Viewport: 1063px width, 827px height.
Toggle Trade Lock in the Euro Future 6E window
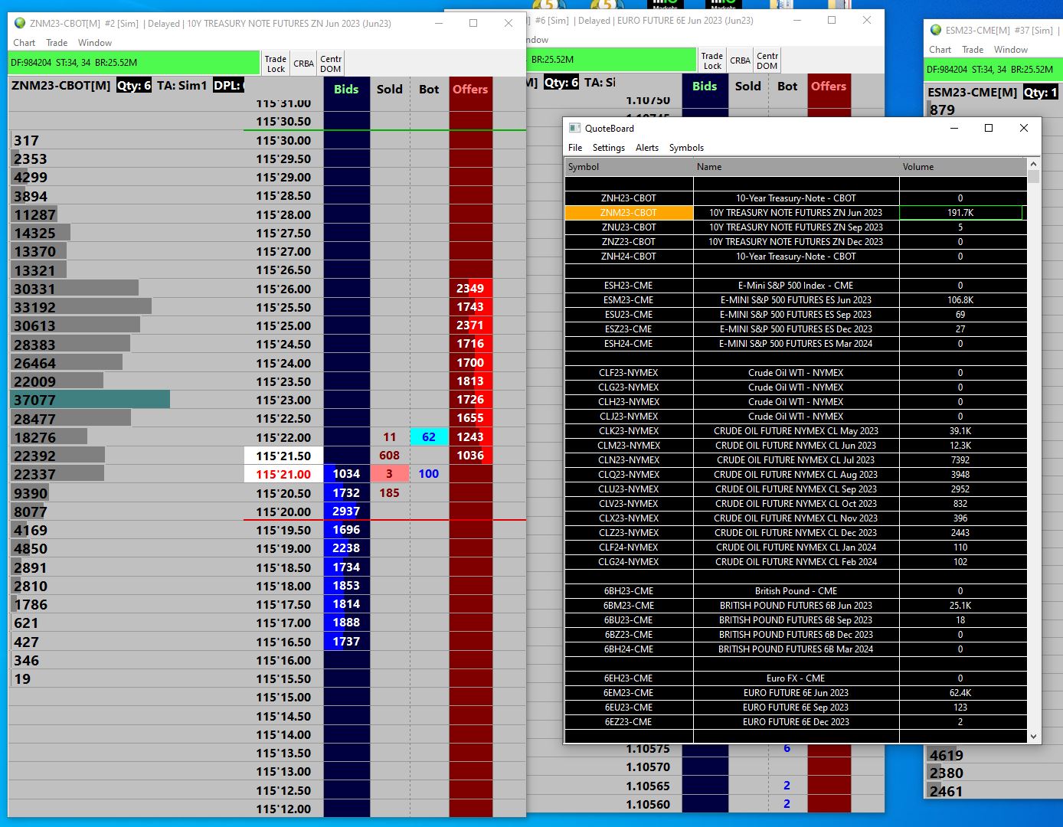[x=712, y=60]
